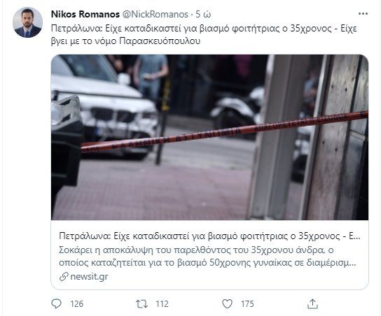
Task: Click the reply speech bubble icon
Action: tap(57, 303)
